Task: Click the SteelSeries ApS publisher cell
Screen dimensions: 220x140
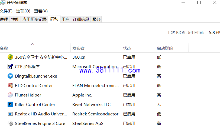Action: (88, 123)
